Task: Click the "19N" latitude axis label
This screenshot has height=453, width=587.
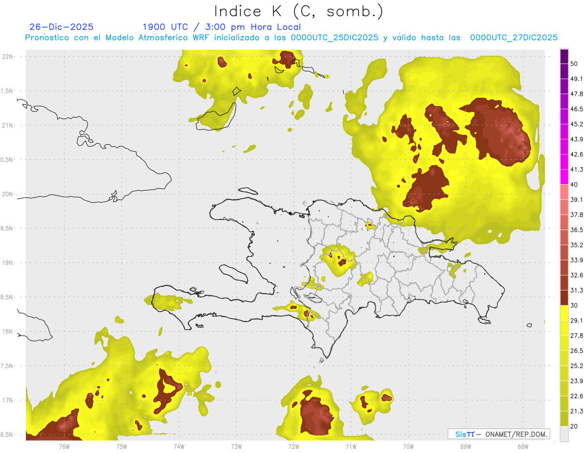Action: [8, 262]
